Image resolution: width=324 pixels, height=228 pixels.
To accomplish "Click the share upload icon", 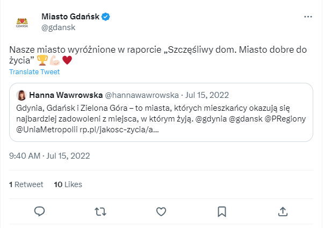I will pos(282,211).
